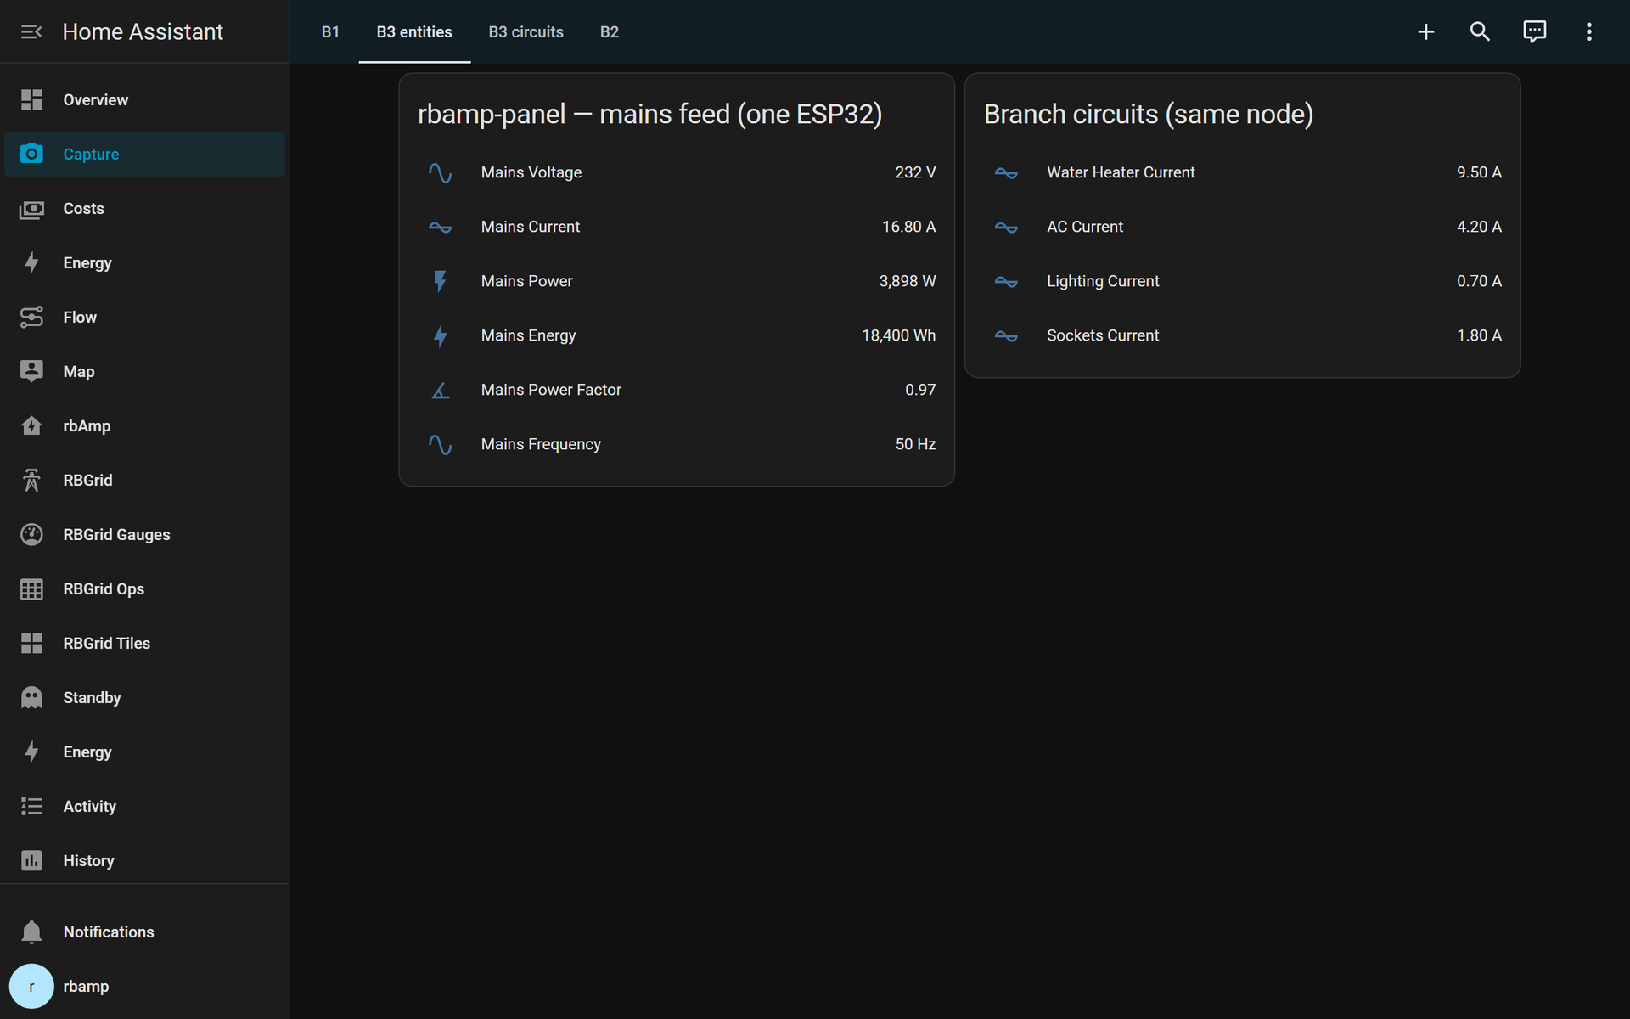1630x1019 pixels.
Task: Open the Assist chat icon
Action: (x=1535, y=31)
